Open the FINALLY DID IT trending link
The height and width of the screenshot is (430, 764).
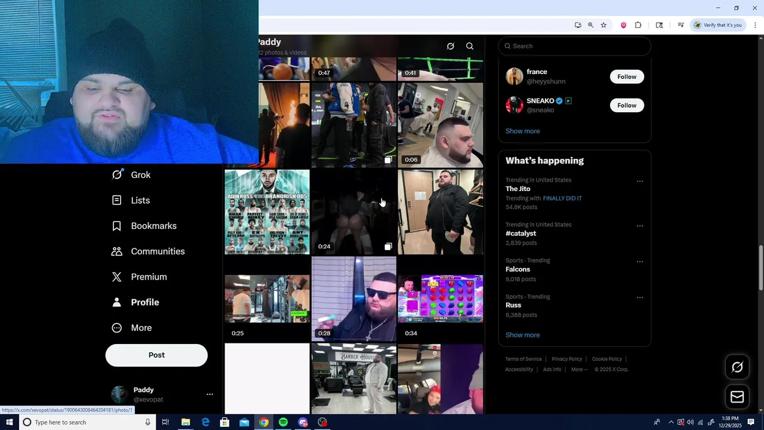point(562,198)
